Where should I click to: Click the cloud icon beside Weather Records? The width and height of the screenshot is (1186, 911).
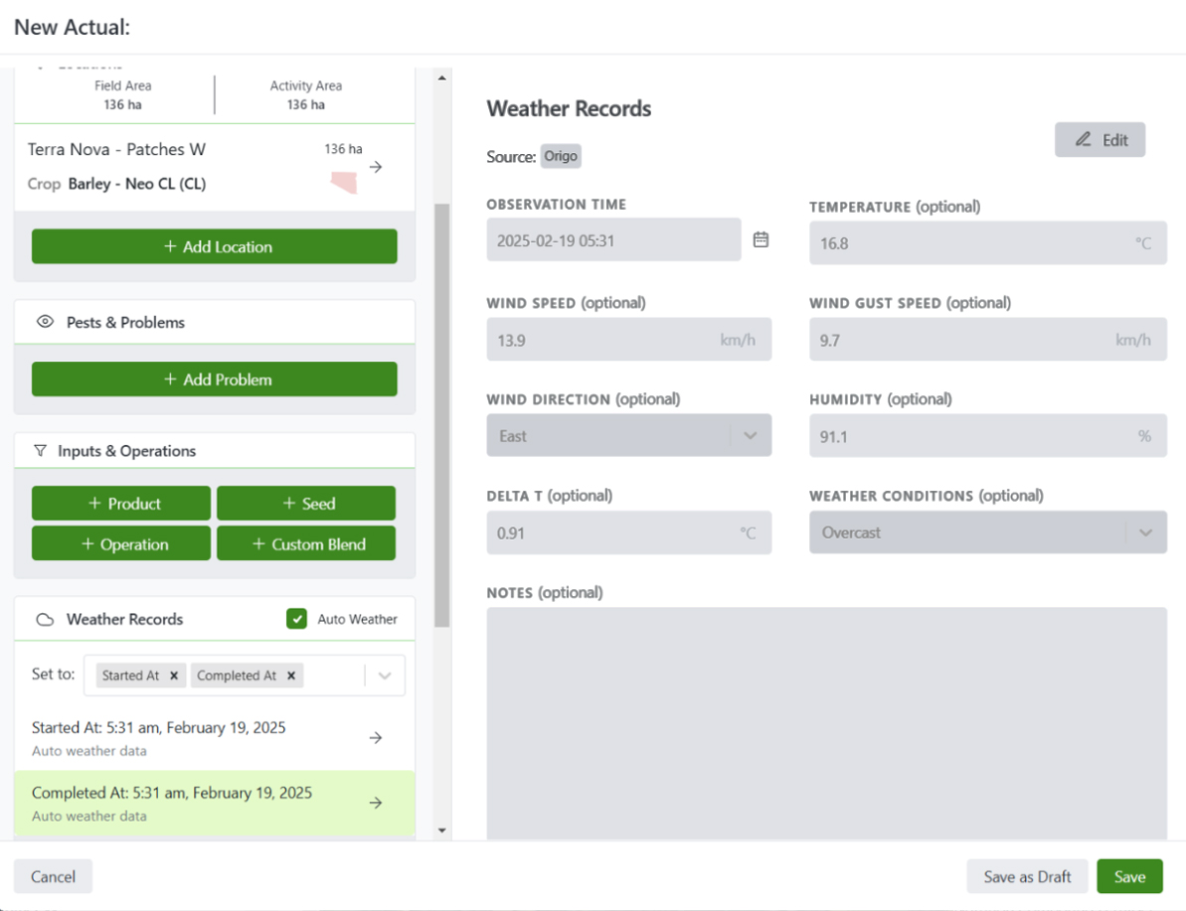click(x=46, y=619)
